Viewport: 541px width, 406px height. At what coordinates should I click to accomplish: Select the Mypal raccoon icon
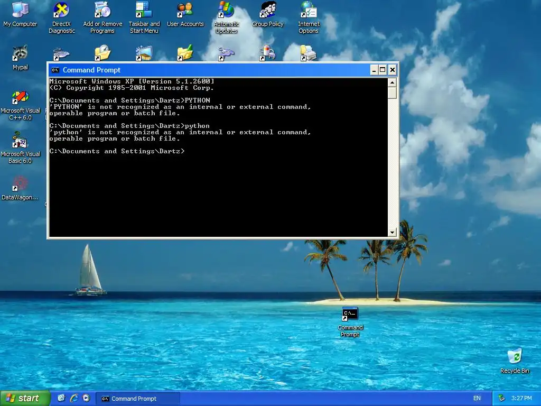(20, 57)
